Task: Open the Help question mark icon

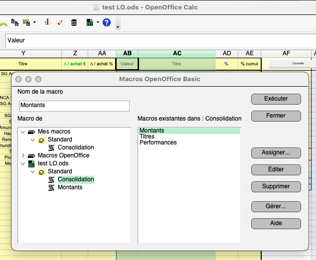Action: coord(107,22)
